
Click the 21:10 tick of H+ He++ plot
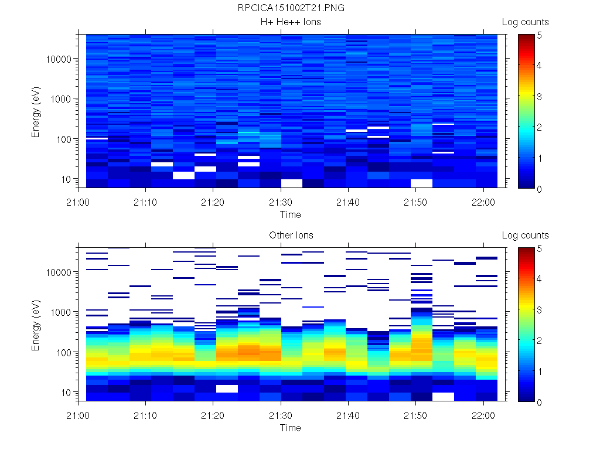145,202
